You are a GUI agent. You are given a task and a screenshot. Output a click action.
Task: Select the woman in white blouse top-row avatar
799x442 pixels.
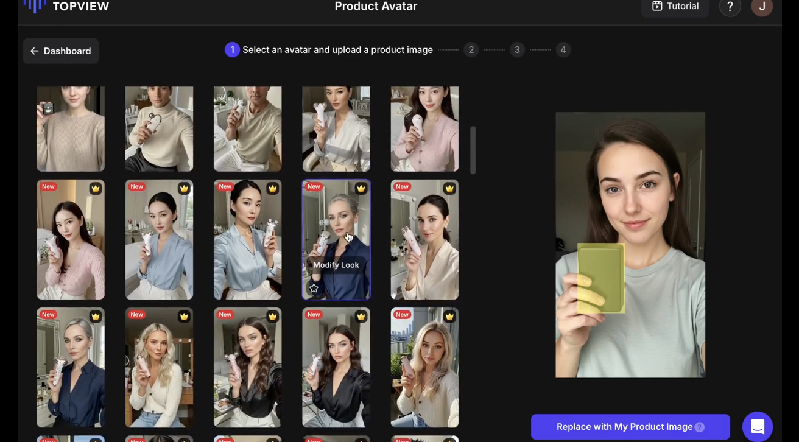pyautogui.click(x=336, y=128)
